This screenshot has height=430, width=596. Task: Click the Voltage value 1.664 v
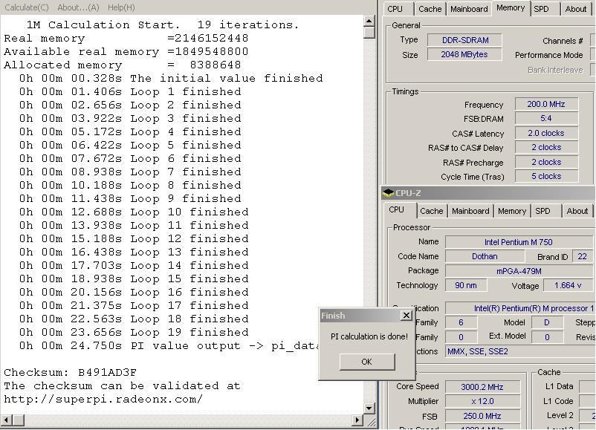point(568,285)
